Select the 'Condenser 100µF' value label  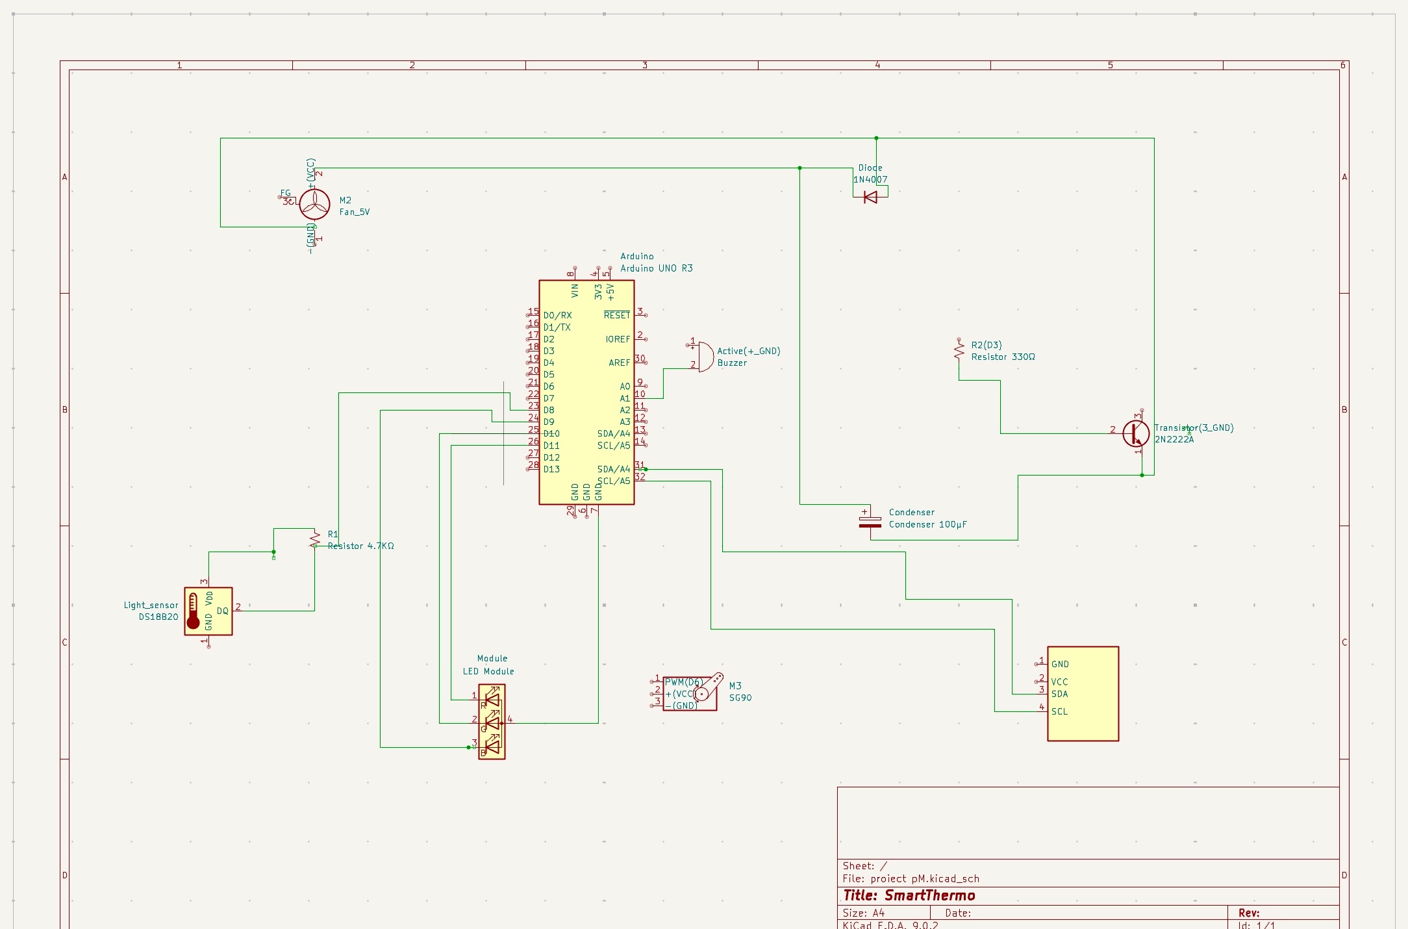(927, 525)
